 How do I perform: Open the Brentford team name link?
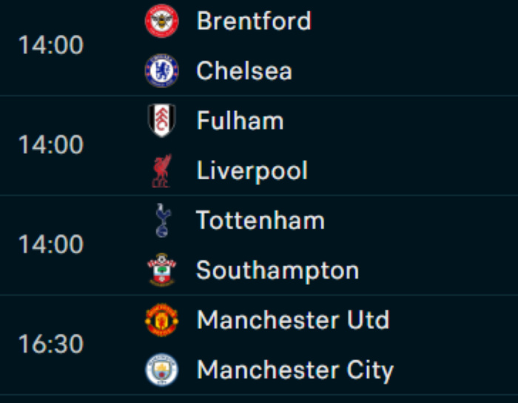tap(254, 21)
